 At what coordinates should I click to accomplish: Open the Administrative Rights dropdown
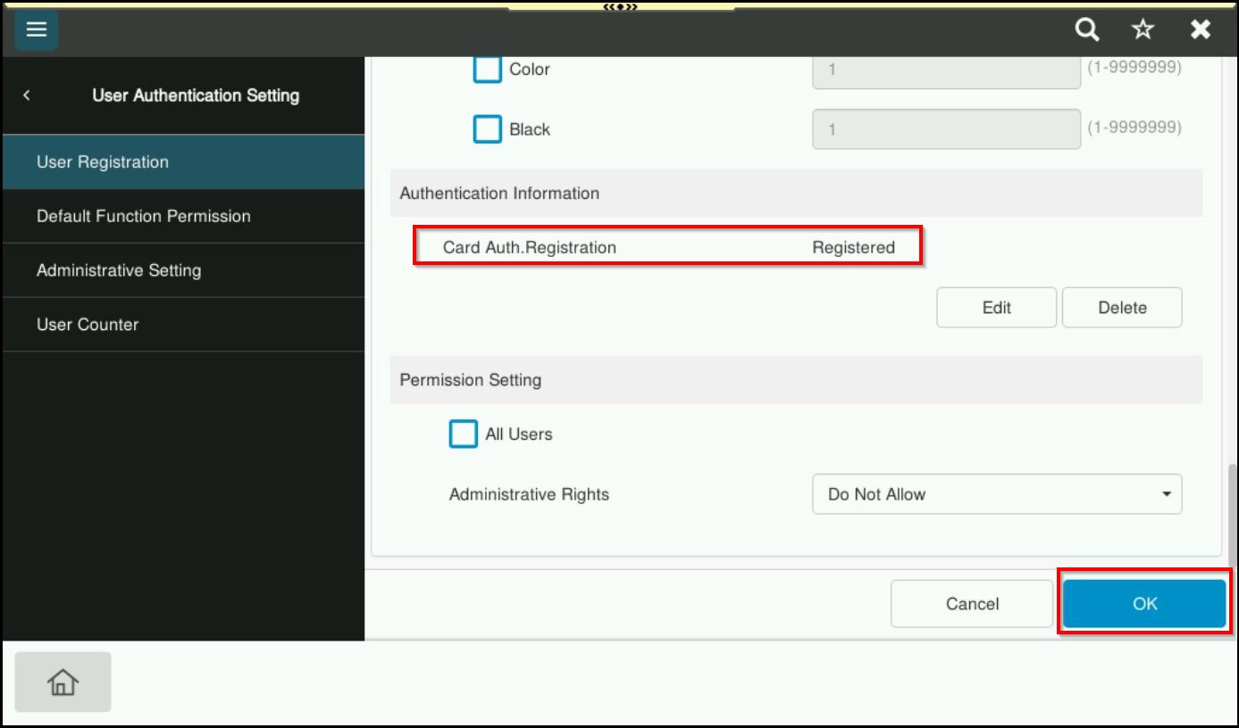996,494
